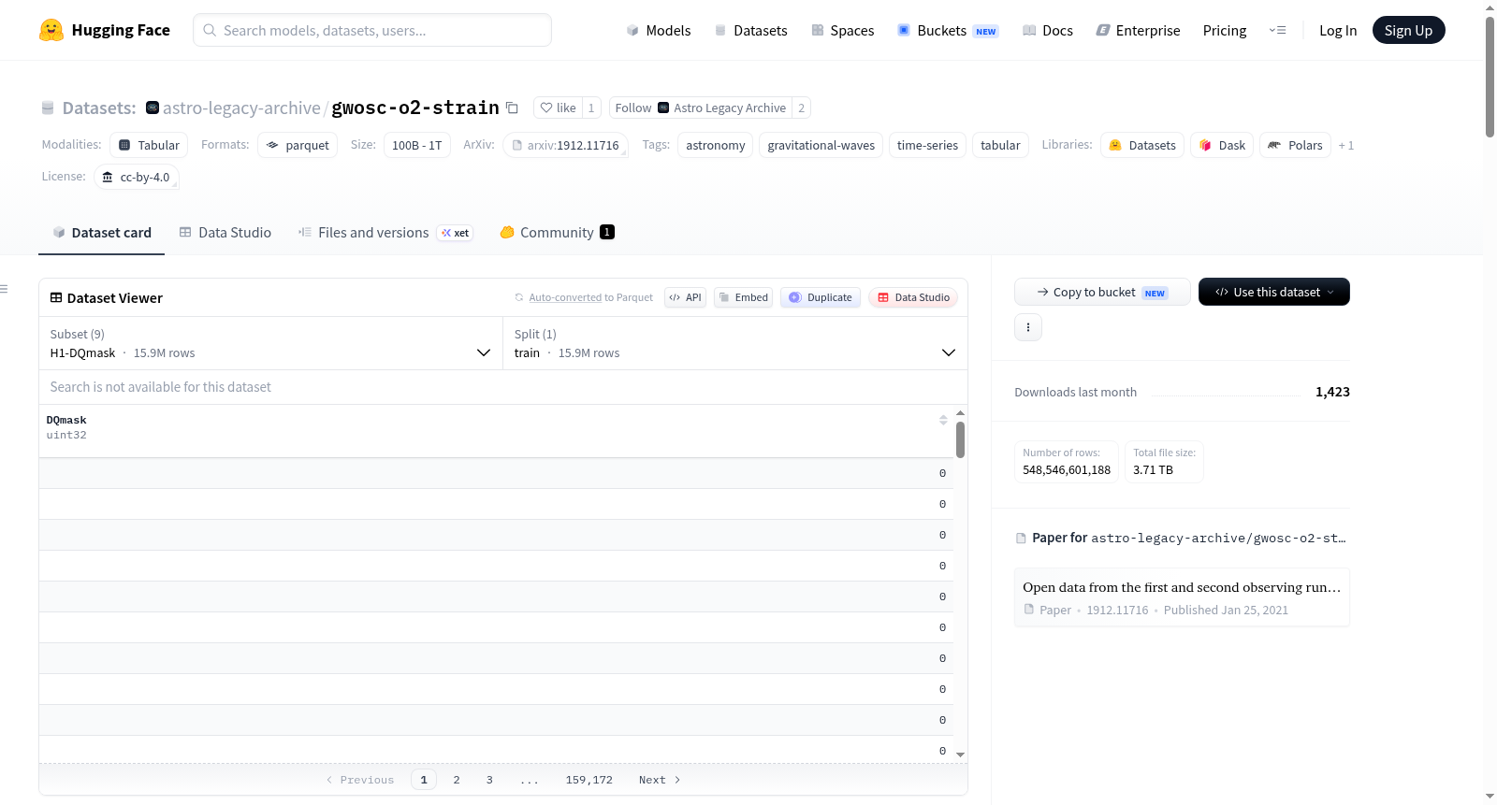Click the Copy to bucket button
1497x805 pixels.
click(x=1102, y=292)
